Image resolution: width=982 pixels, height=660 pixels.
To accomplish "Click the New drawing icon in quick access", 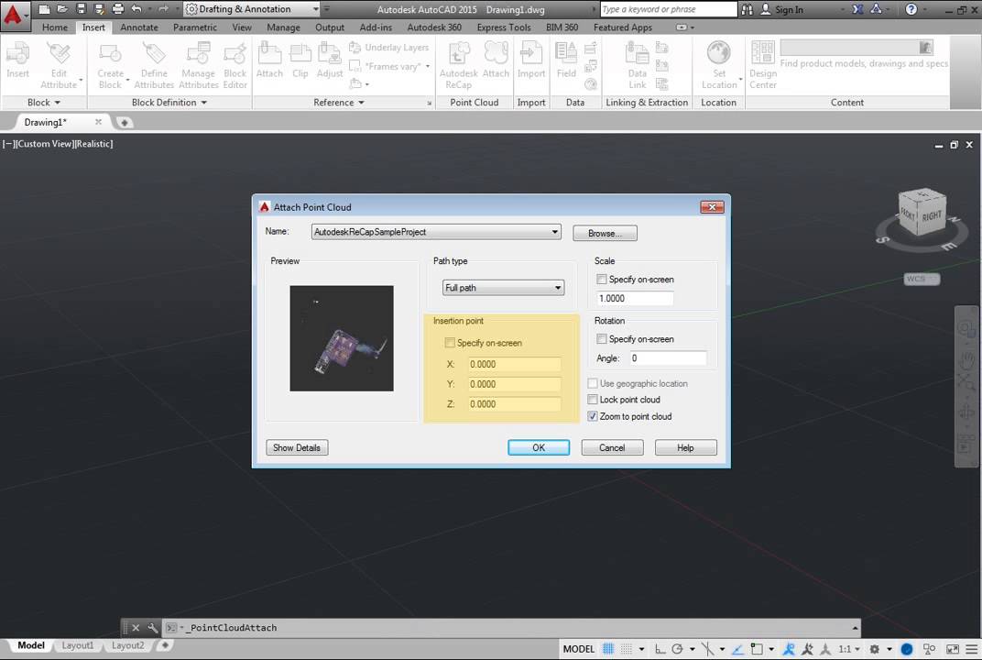I will (44, 9).
